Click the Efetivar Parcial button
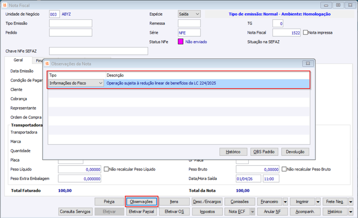 [x=141, y=212]
